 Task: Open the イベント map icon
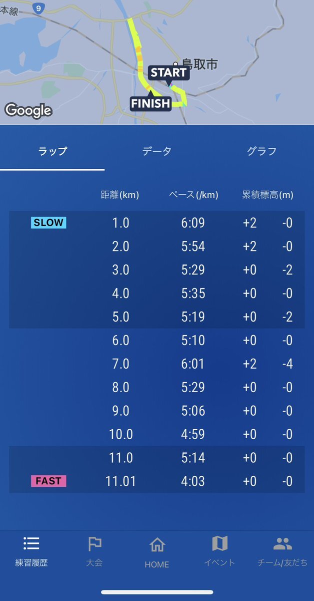pyautogui.click(x=219, y=543)
